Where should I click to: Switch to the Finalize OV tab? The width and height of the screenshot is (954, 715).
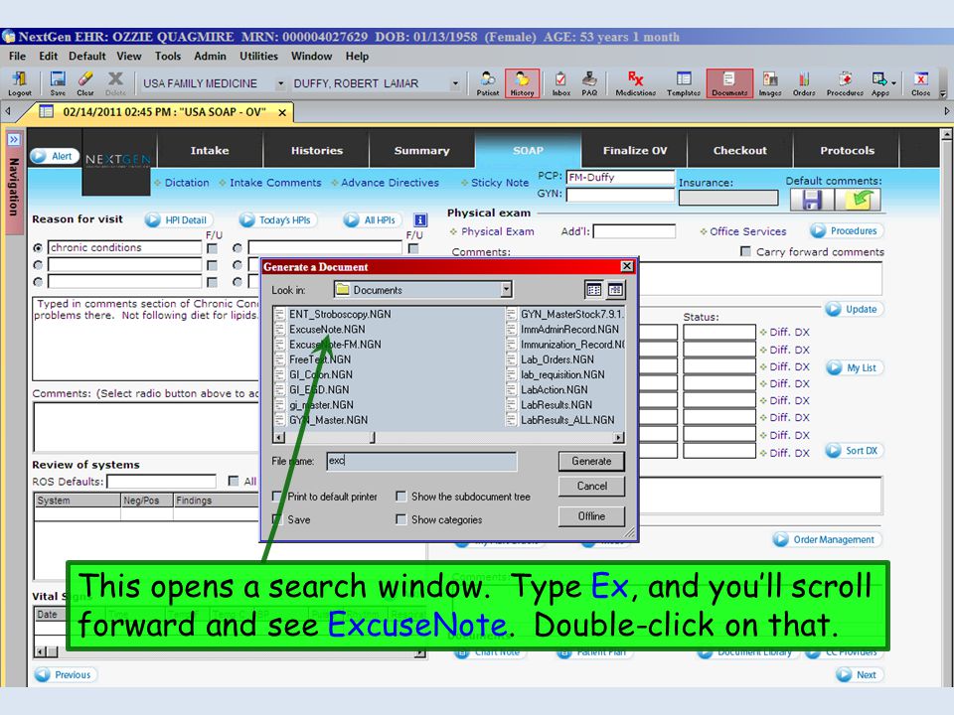tap(635, 150)
